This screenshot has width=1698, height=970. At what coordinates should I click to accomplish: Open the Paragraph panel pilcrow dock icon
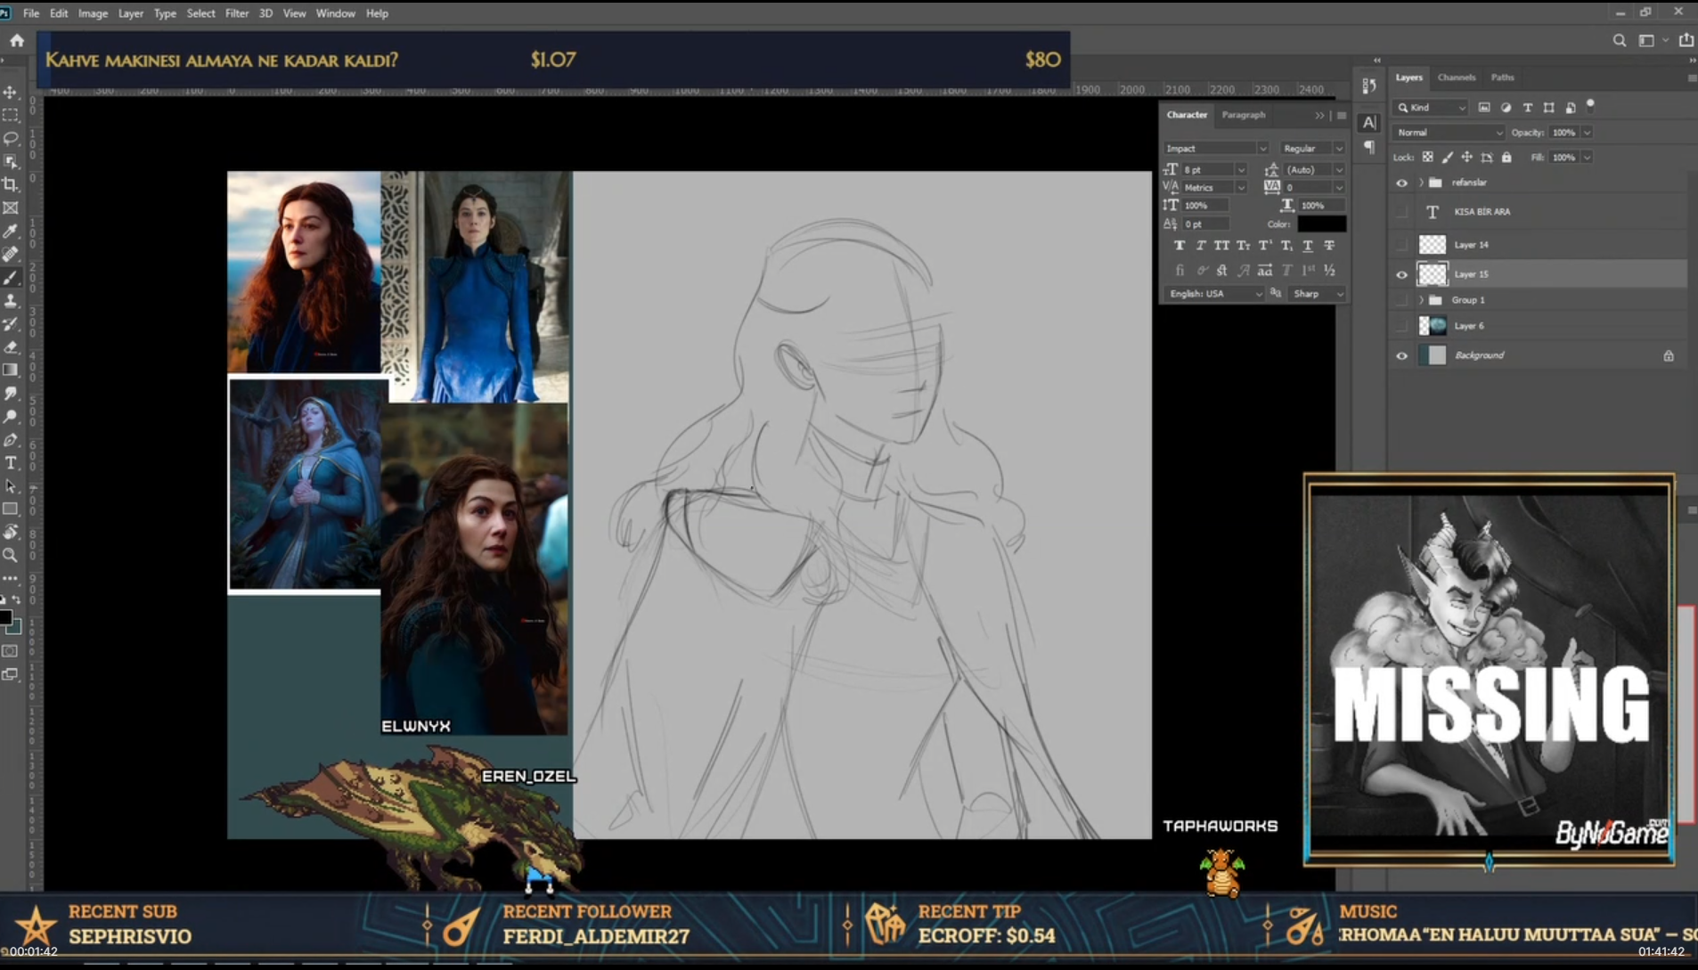[x=1369, y=147]
